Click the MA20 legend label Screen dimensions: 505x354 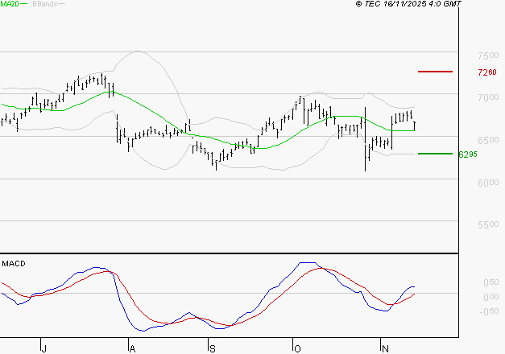pyautogui.click(x=10, y=4)
